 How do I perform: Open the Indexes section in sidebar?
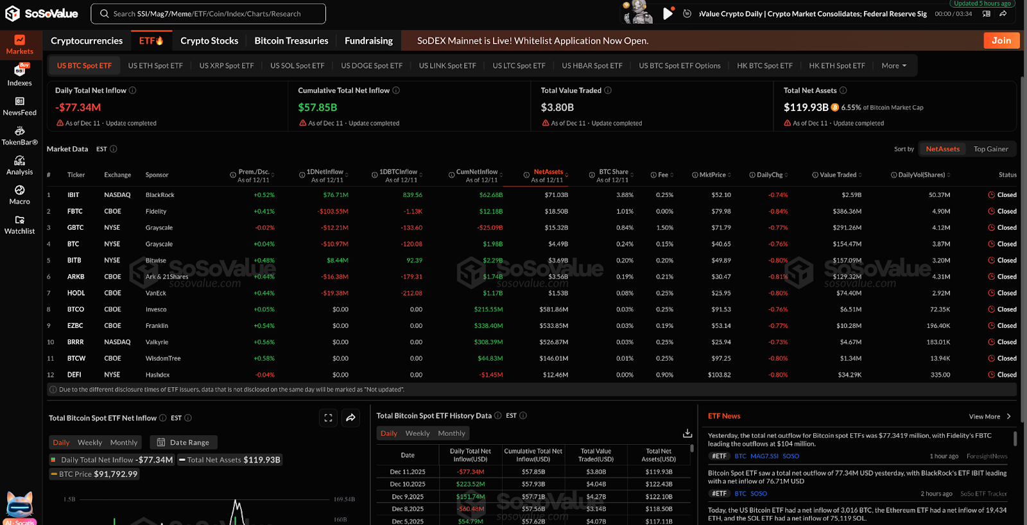tap(19, 75)
